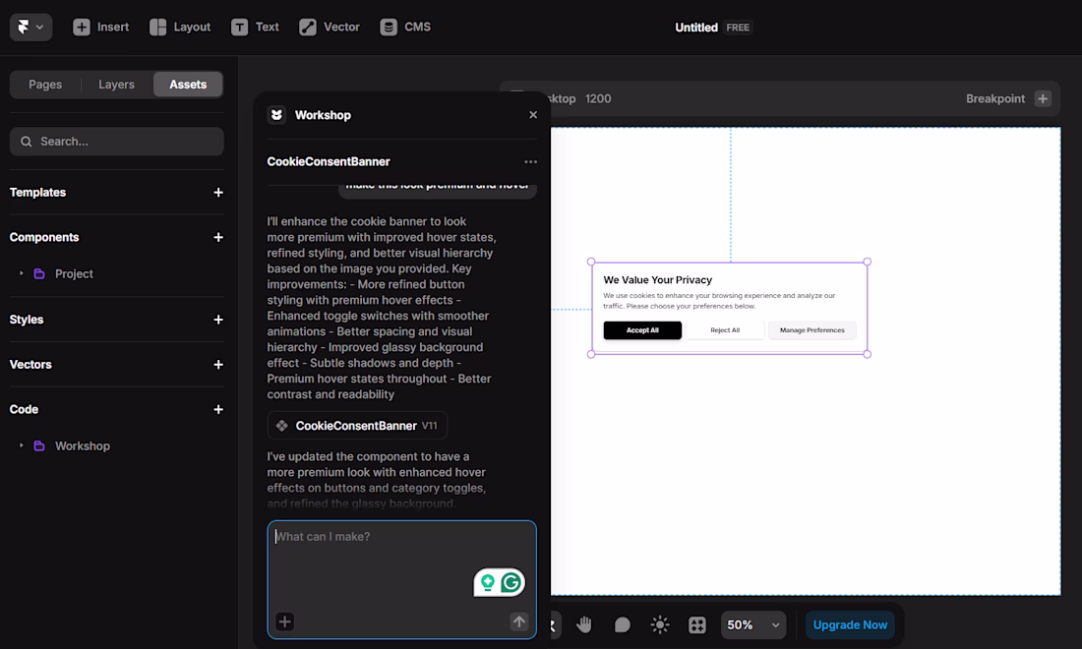
Task: Open the CookieConsentBanner V11 component chip
Action: [x=357, y=426]
